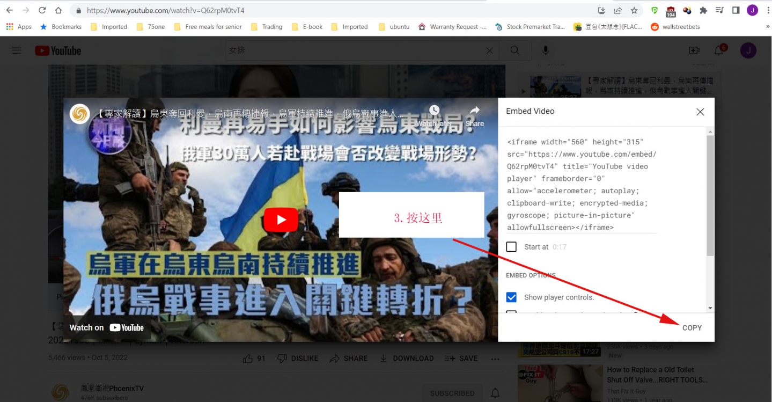The height and width of the screenshot is (402, 772).
Task: Install app icon in address bar
Action: click(601, 10)
